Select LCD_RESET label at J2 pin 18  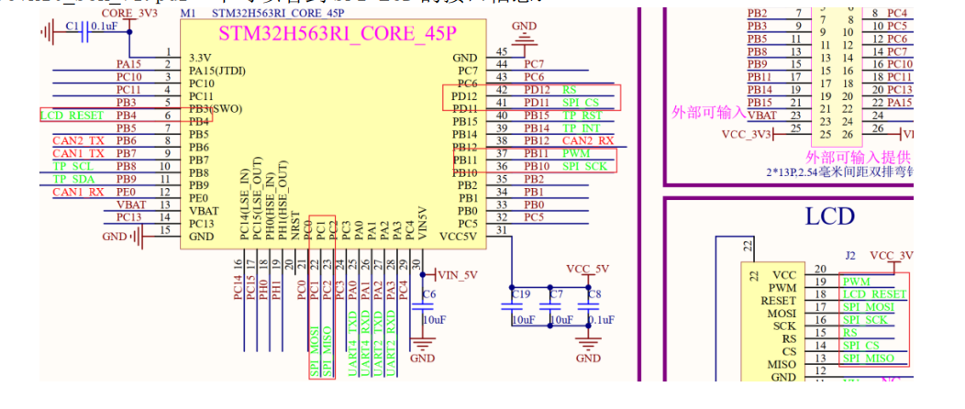tap(874, 294)
